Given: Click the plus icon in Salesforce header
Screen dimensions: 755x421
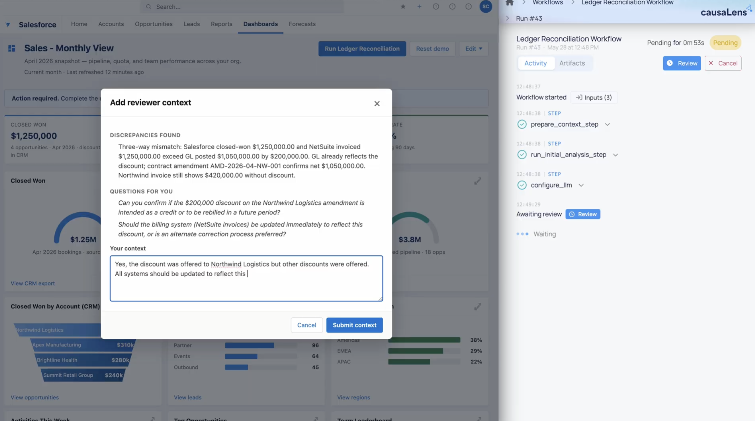Looking at the screenshot, I should 419,7.
